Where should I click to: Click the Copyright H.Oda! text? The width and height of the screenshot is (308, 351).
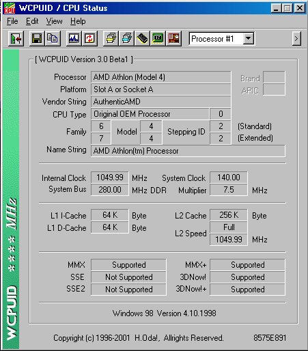(139, 338)
